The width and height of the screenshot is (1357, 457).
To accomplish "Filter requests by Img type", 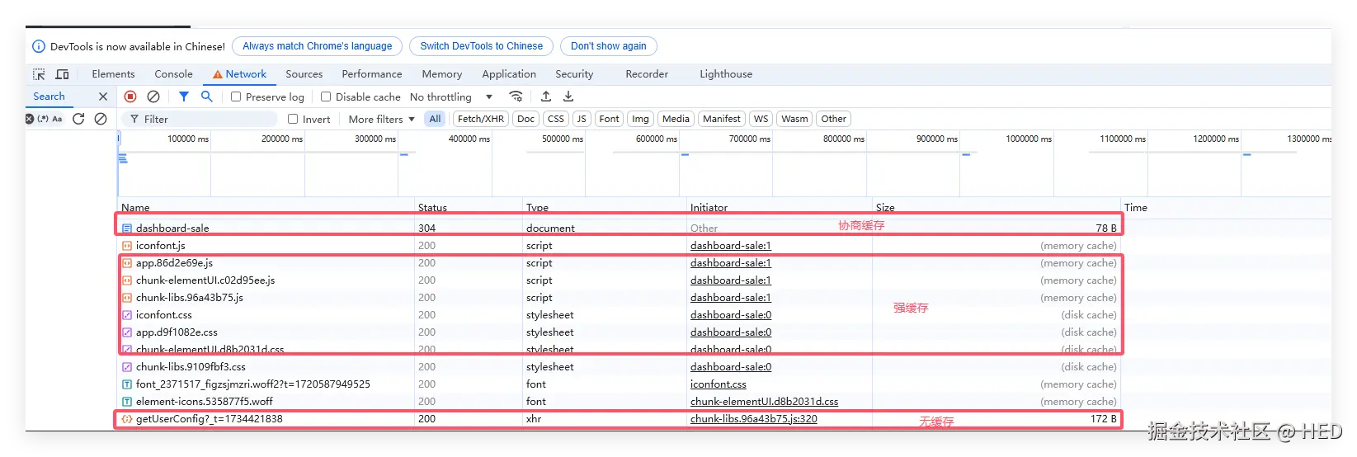I will (641, 119).
